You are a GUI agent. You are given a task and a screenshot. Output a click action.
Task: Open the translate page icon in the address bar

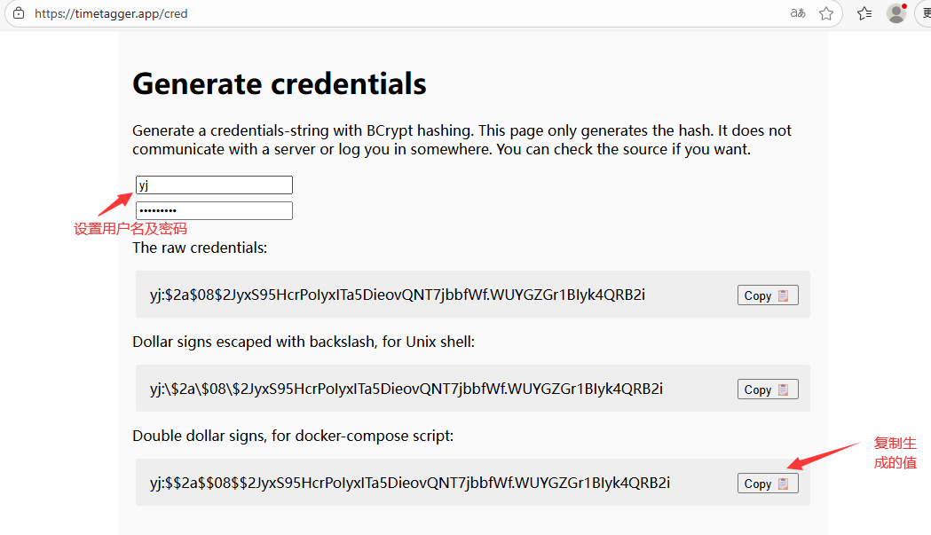coord(797,13)
